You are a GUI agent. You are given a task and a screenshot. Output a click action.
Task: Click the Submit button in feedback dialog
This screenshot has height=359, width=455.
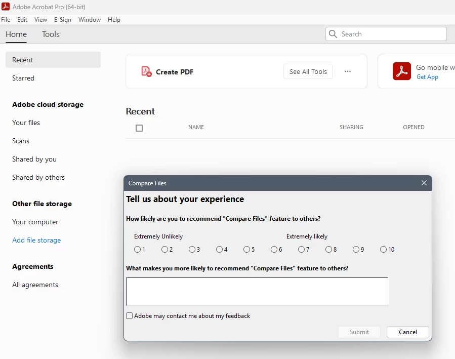point(359,332)
